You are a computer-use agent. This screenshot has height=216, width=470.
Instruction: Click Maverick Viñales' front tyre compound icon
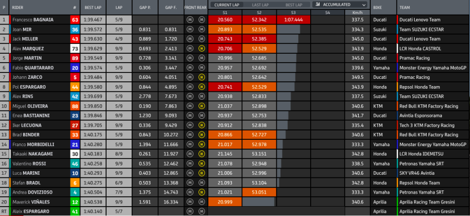[x=190, y=202]
